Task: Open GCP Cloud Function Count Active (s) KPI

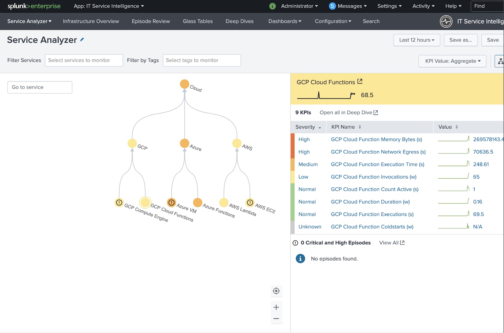Action: [375, 189]
